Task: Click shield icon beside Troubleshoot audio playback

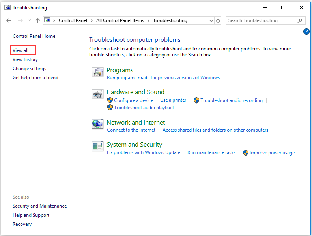Action: (x=110, y=108)
